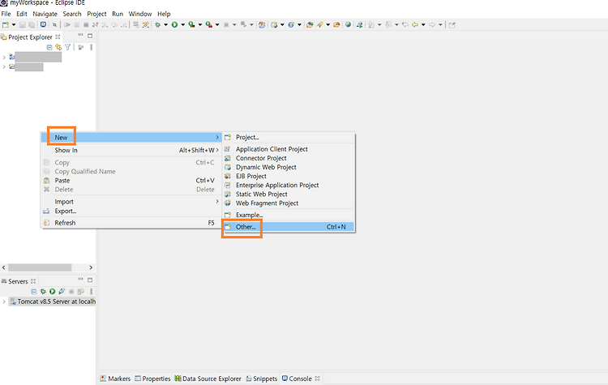
Task: Click the Run External Tools icon
Action: click(209, 25)
